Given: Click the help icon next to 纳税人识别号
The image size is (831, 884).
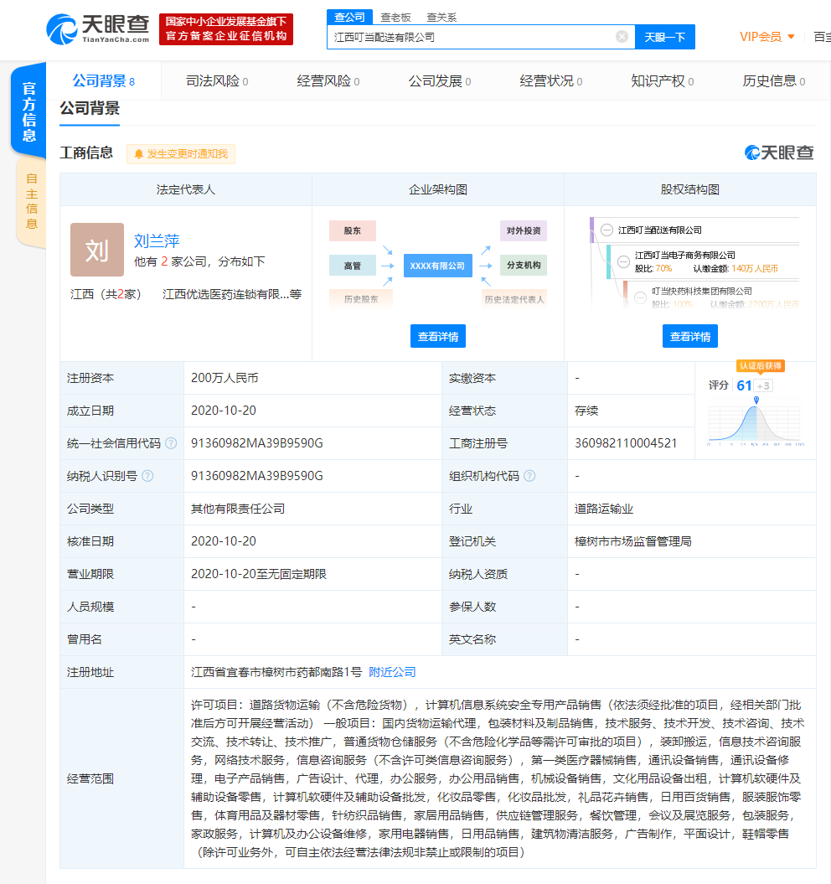Looking at the screenshot, I should point(147,476).
